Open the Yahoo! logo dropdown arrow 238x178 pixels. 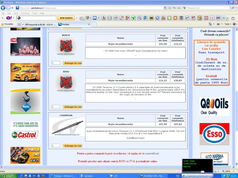(14, 18)
